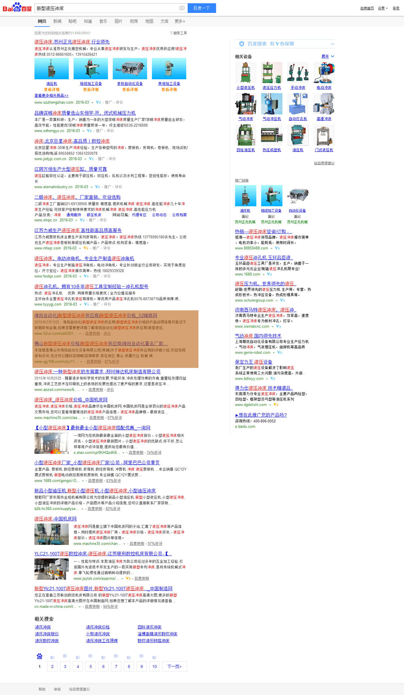Open sidebar link 想在此推广您的产品吗?
Viewport: 404px width, 695px height.
261,415
